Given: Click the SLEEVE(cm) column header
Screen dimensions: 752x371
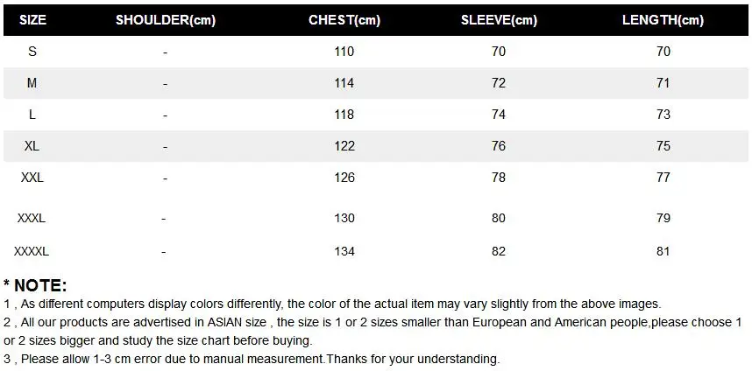Looking at the screenshot, I should click(x=499, y=20).
